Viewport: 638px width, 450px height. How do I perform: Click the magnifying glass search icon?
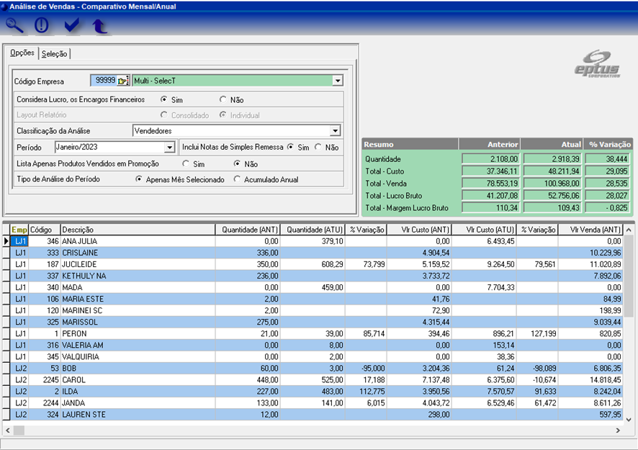pyautogui.click(x=14, y=25)
